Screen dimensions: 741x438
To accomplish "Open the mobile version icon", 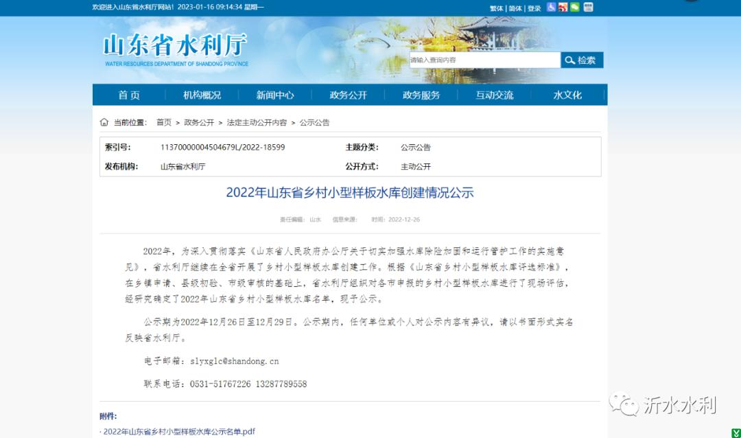I will [588, 8].
